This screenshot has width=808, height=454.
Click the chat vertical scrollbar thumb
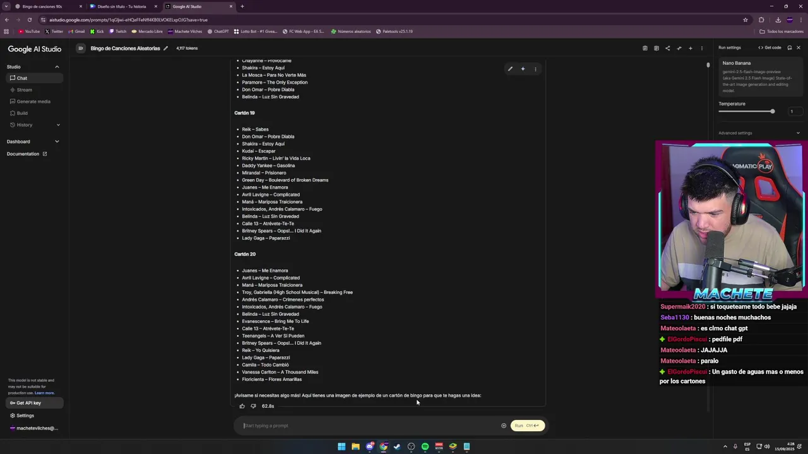(708, 65)
